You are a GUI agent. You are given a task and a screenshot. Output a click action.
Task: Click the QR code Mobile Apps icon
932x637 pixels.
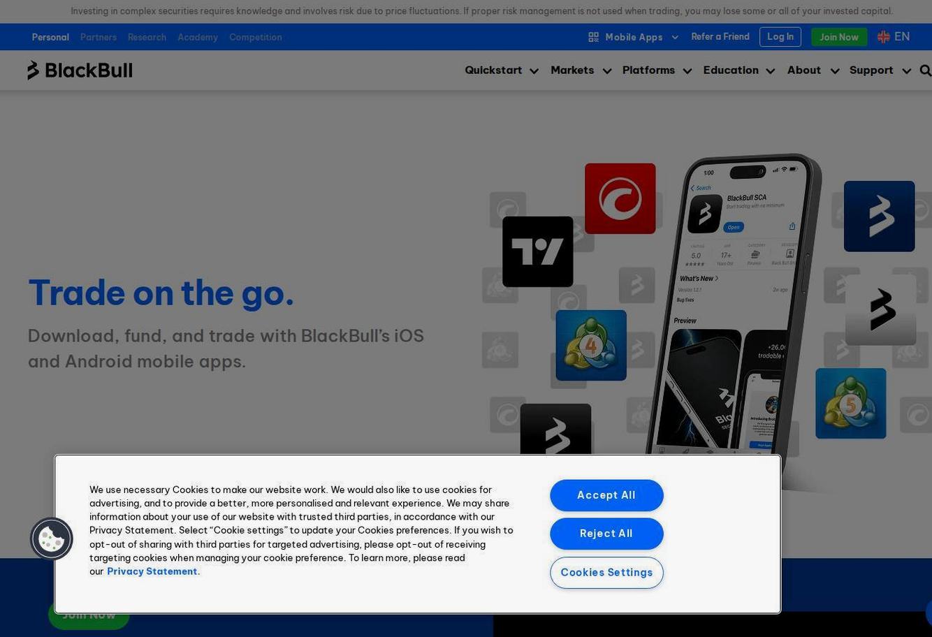[593, 37]
